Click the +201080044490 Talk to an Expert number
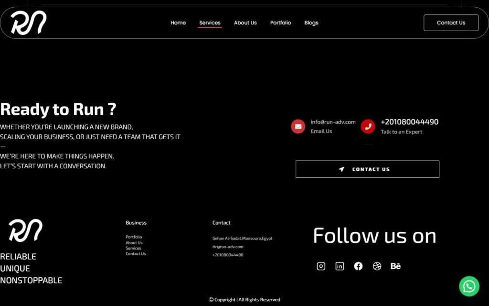This screenshot has width=489, height=306. (x=409, y=122)
